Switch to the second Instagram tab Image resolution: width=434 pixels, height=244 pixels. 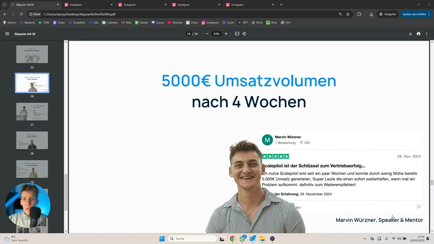[143, 5]
